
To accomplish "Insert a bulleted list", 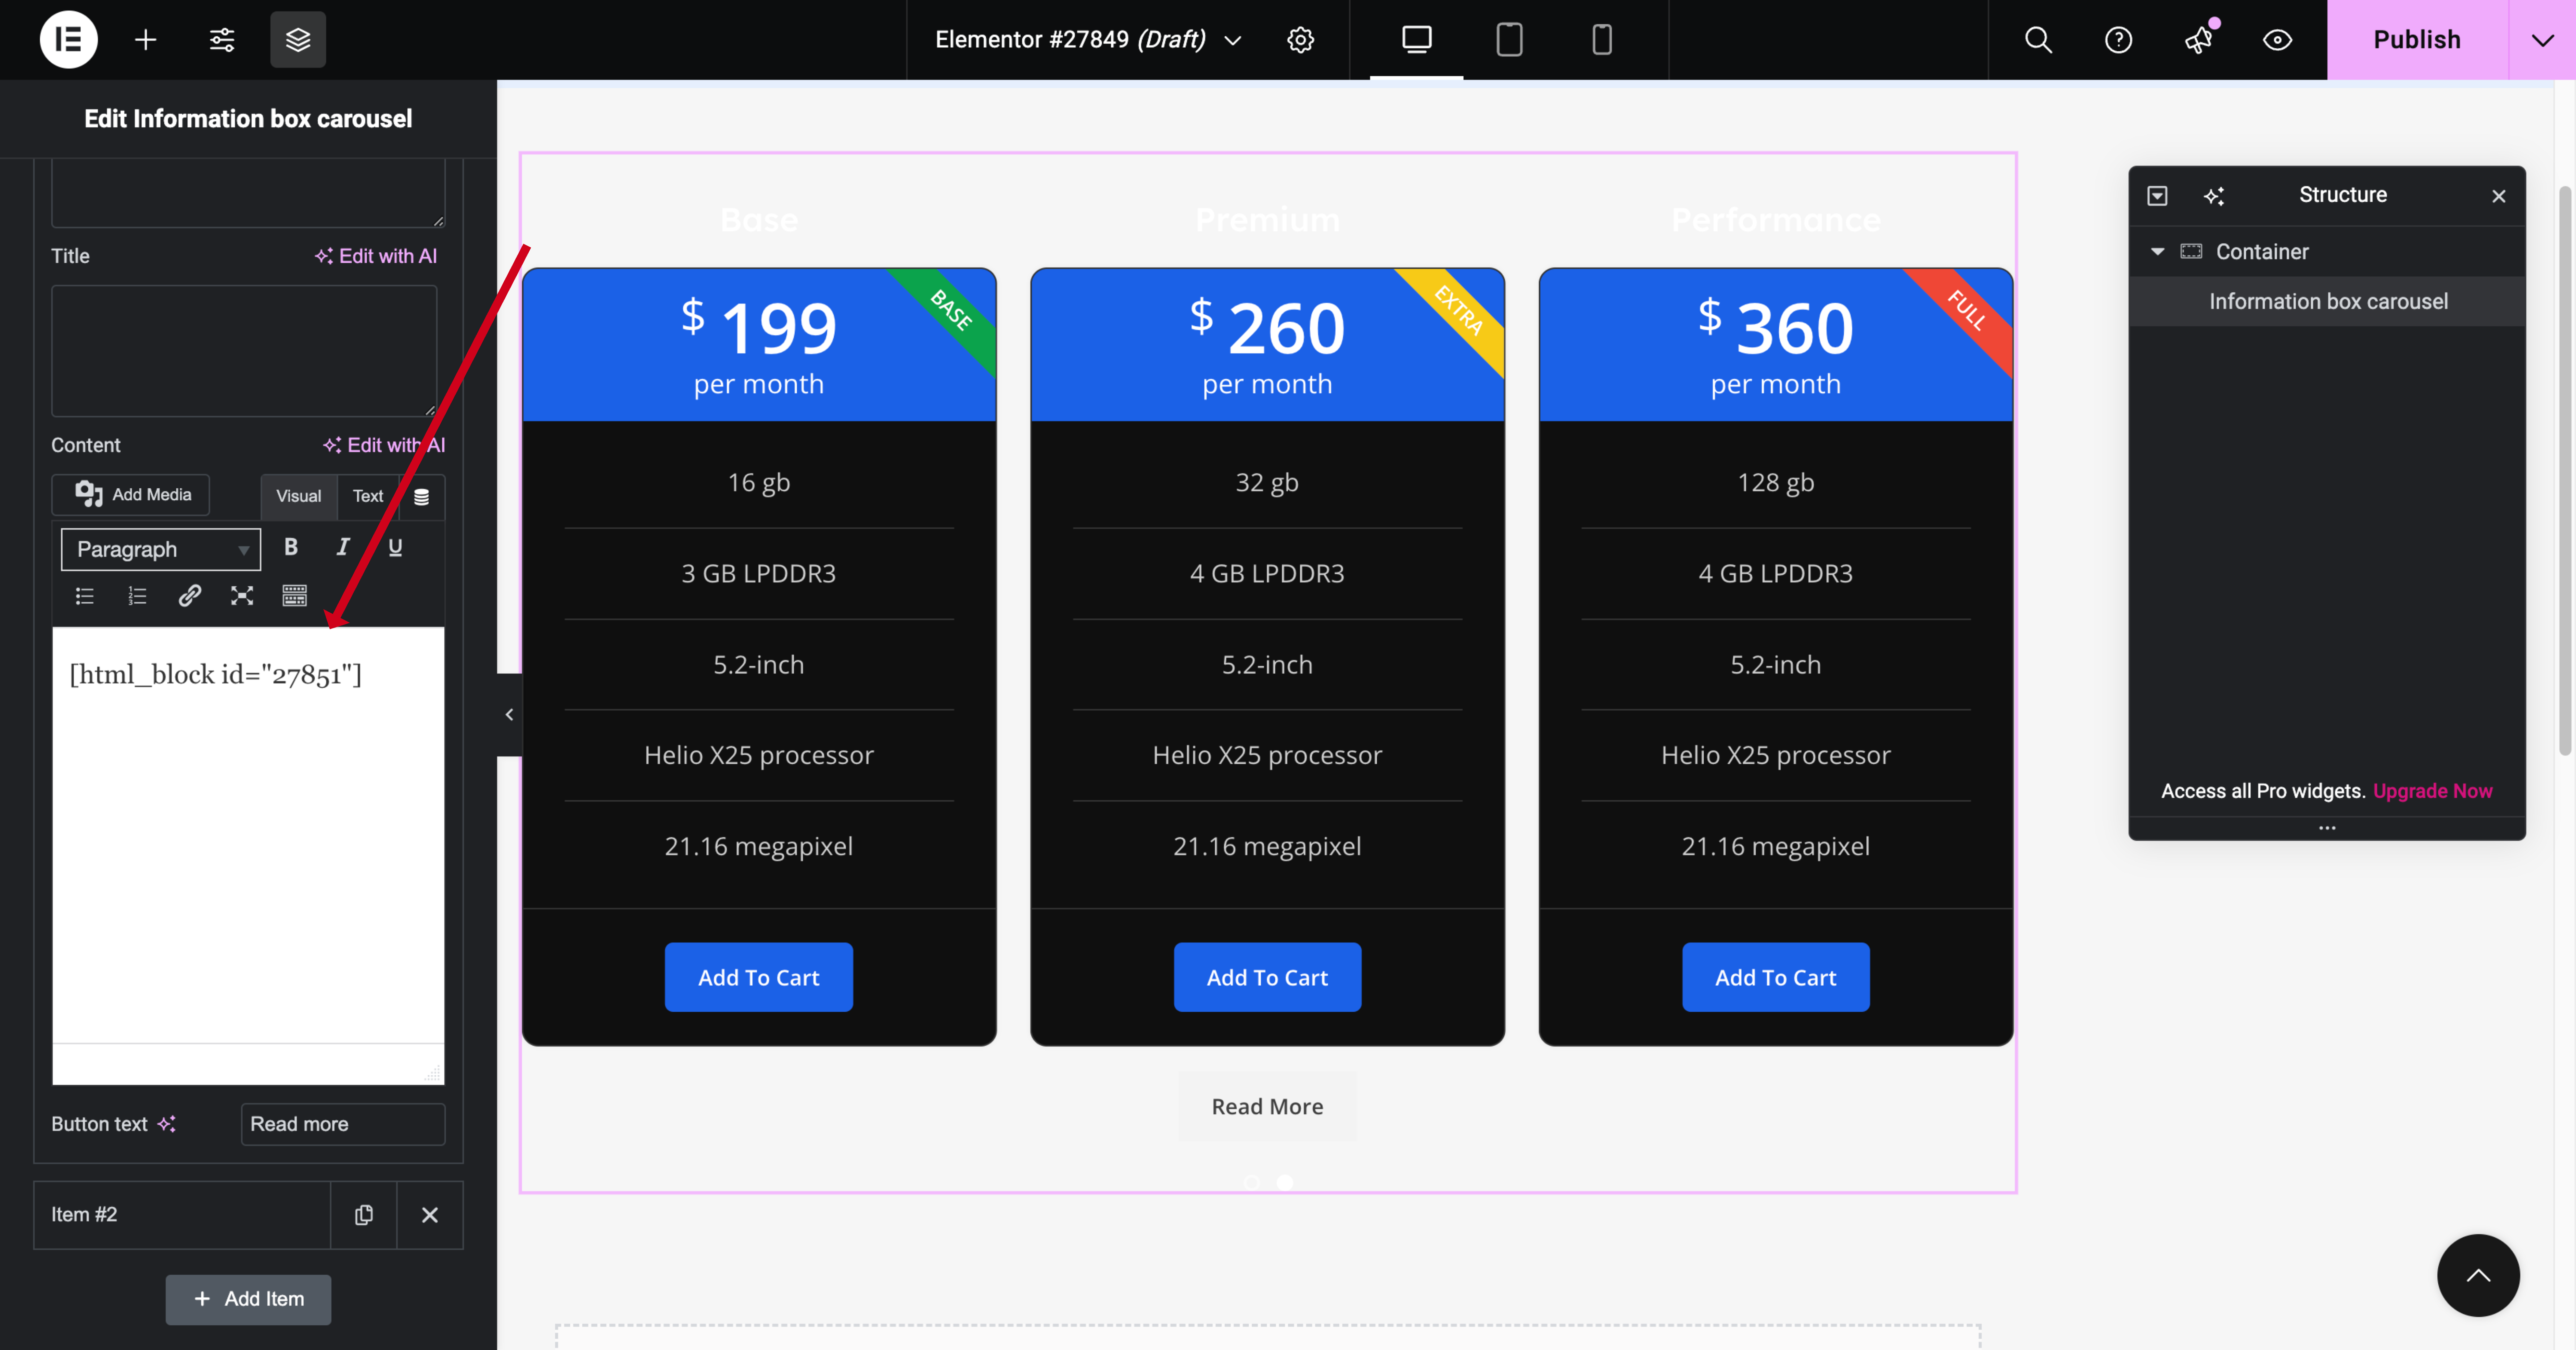I will (85, 596).
